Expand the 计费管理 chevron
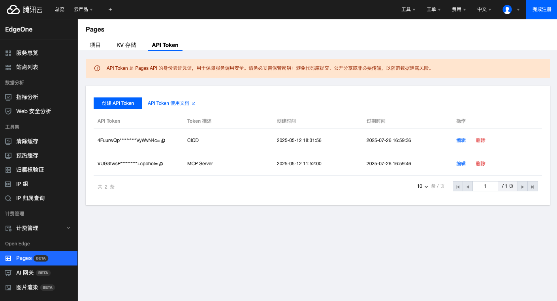 point(68,228)
